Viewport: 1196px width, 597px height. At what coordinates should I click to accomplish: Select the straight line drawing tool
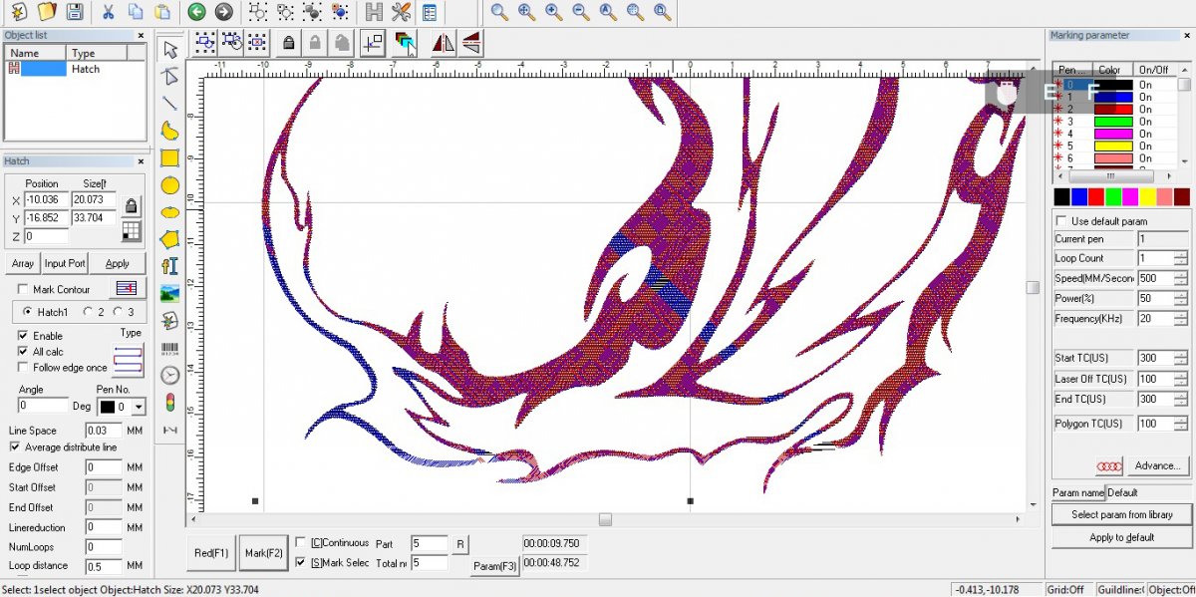click(x=170, y=103)
